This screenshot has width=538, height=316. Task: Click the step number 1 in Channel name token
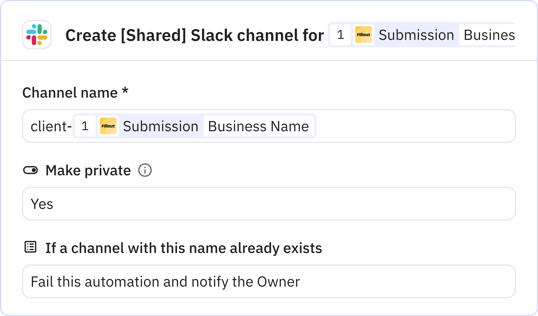click(x=85, y=126)
